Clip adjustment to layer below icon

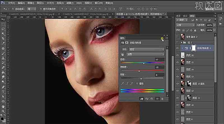click(141, 99)
